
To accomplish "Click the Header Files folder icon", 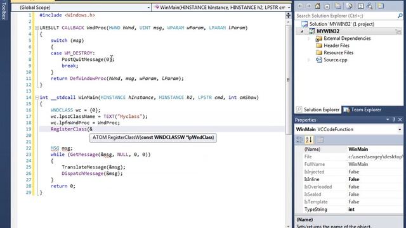I will 319,46.
